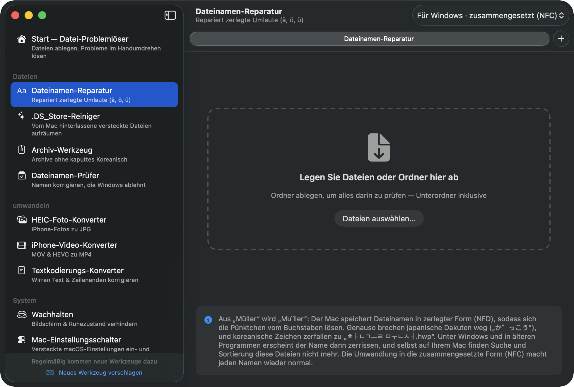This screenshot has height=387, width=574.
Task: Open iPhone-Video-Konverter from the sidebar
Action: tap(94, 249)
